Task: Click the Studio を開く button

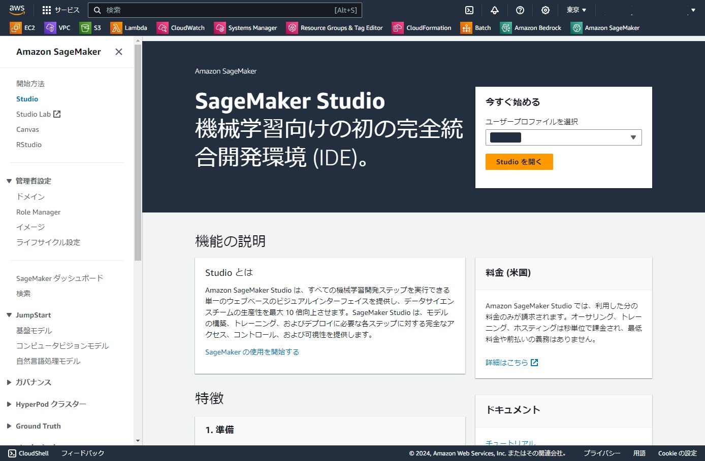Action: point(519,162)
